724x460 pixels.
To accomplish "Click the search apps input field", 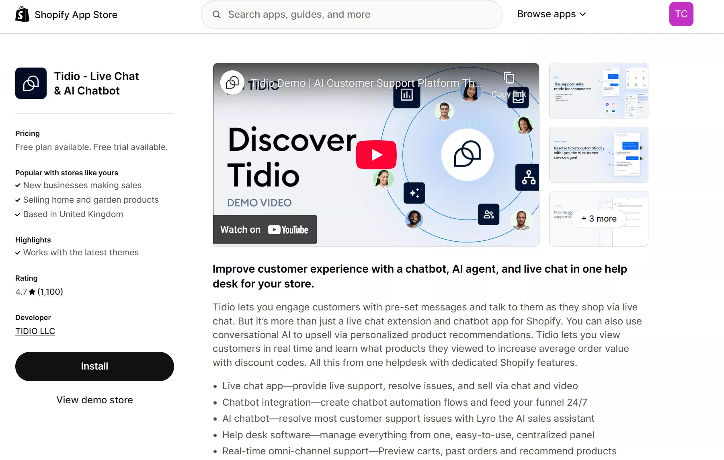I will 350,14.
